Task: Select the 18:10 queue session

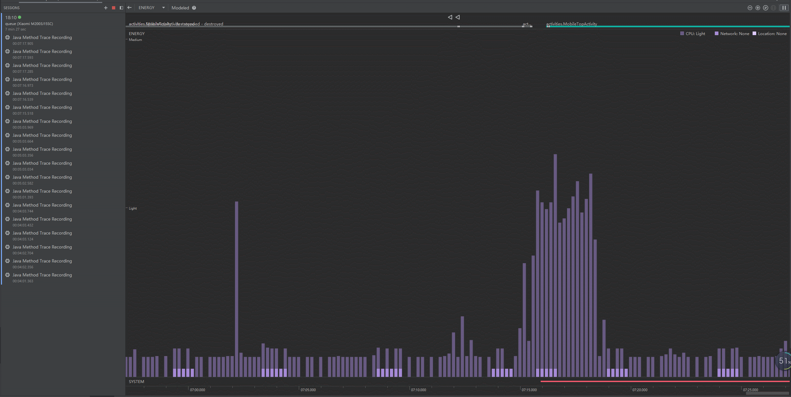Action: coord(29,23)
